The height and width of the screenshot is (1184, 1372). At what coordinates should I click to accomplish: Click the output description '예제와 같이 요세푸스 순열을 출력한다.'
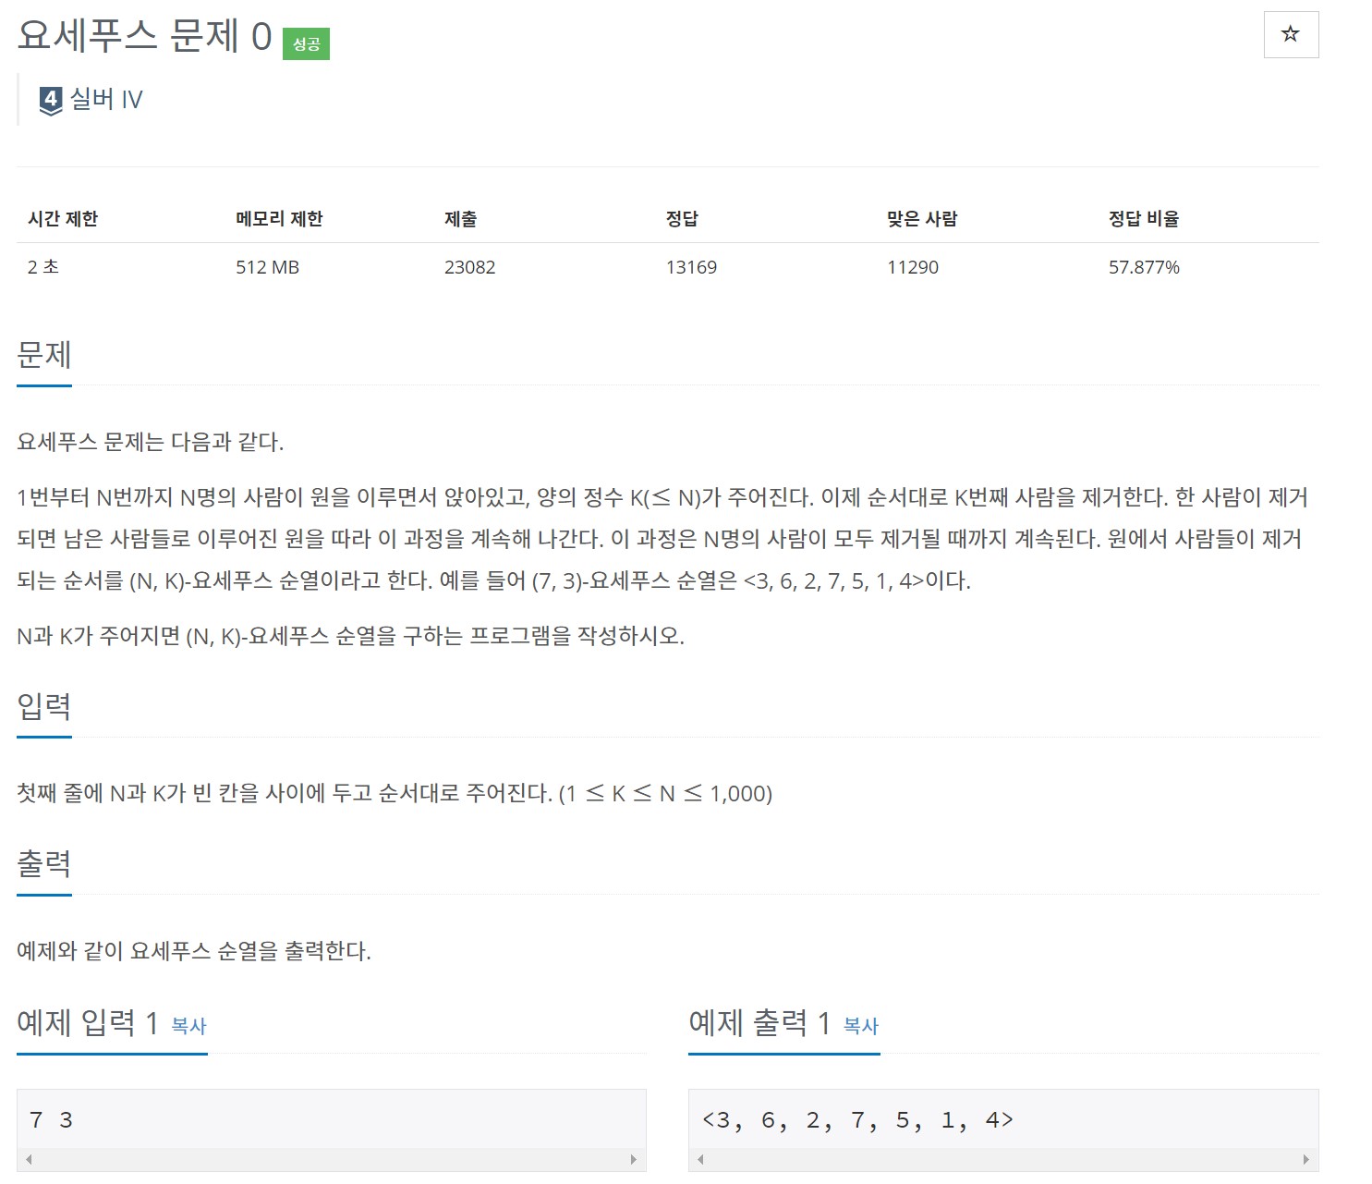[194, 950]
